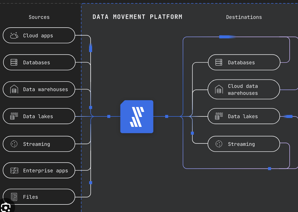Click the warehouse icon in Data warehouses
298x212 pixels.
(x=14, y=89)
